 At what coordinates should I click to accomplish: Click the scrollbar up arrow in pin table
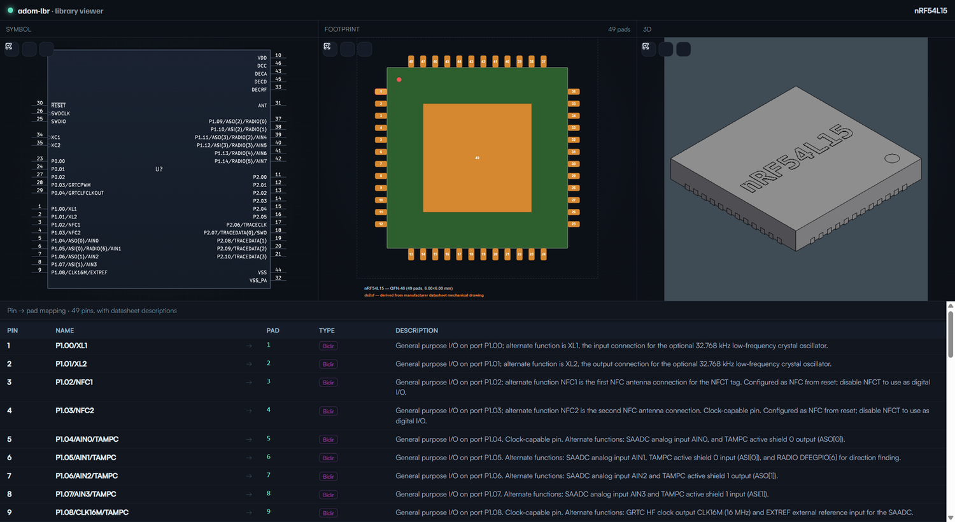pyautogui.click(x=951, y=306)
